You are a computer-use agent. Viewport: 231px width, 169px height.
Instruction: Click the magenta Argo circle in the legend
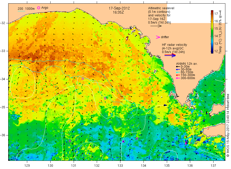coord(38,8)
